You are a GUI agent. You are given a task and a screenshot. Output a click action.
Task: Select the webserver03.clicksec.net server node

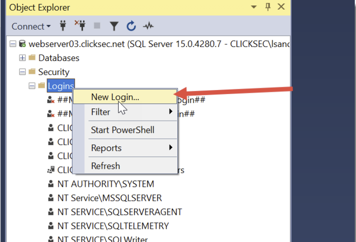coord(159,44)
